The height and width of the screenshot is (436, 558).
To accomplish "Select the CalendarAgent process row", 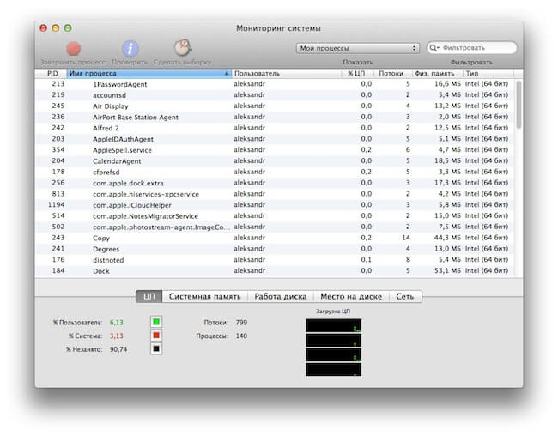I will pos(275,160).
